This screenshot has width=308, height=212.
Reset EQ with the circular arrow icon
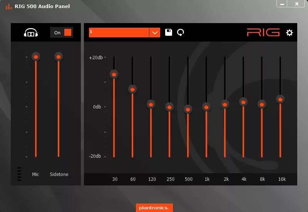point(181,33)
